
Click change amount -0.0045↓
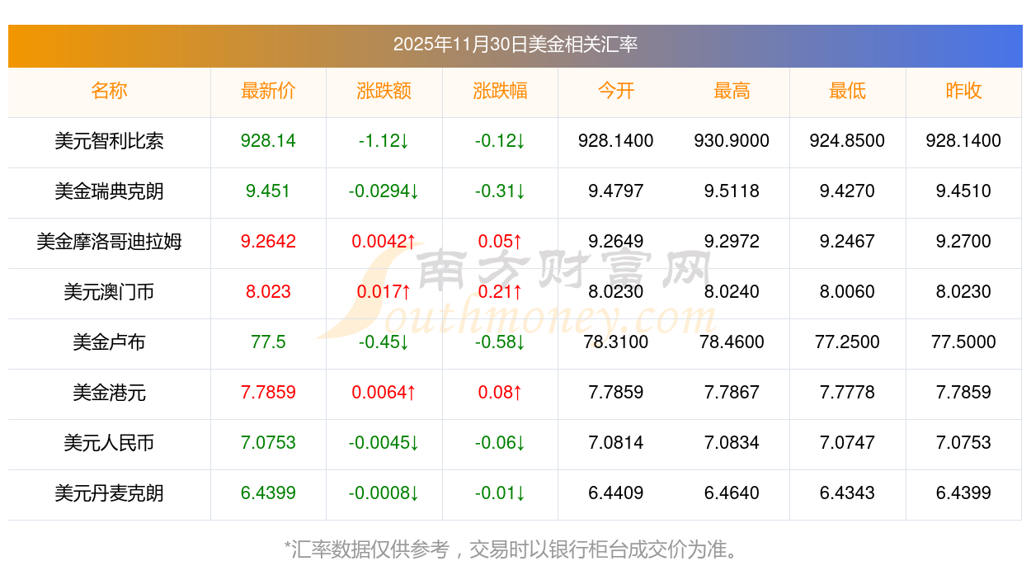coord(384,443)
